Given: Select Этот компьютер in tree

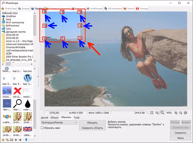Looking at the screenshot, I should point(15,23).
